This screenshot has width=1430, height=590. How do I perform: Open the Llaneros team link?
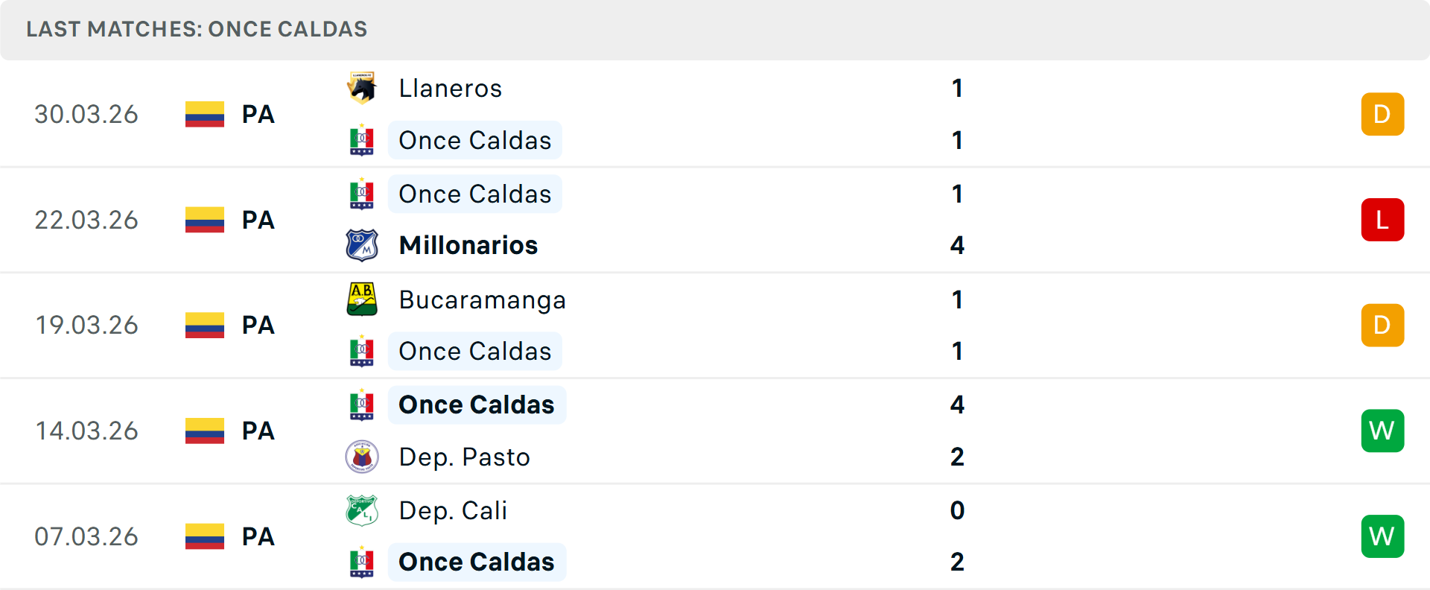tap(450, 88)
